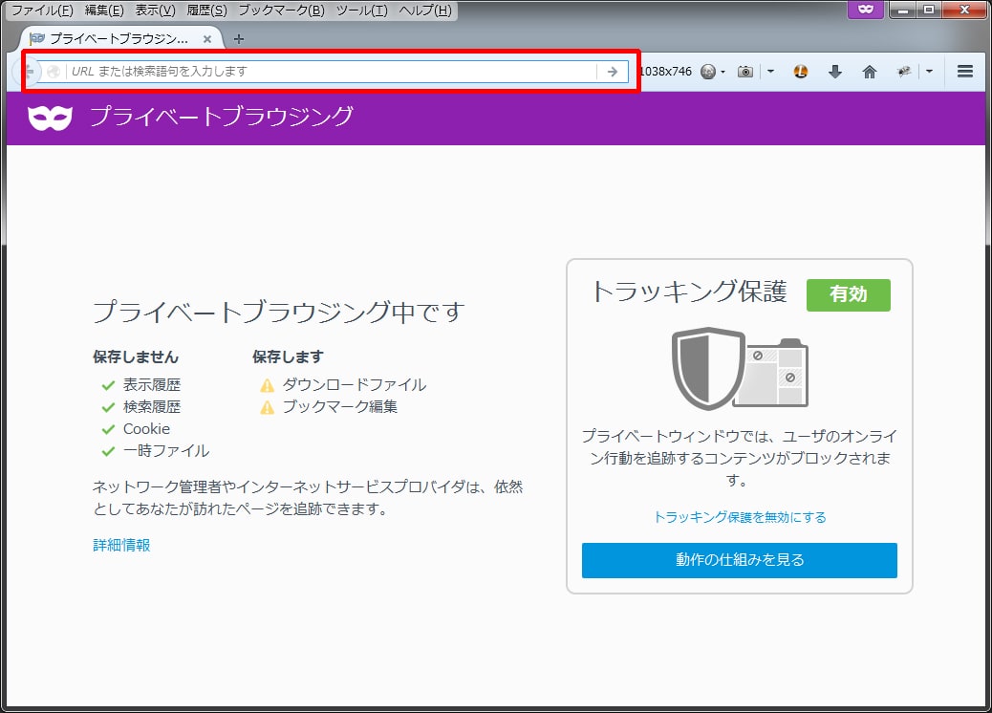Click the orange L extension icon

801,72
